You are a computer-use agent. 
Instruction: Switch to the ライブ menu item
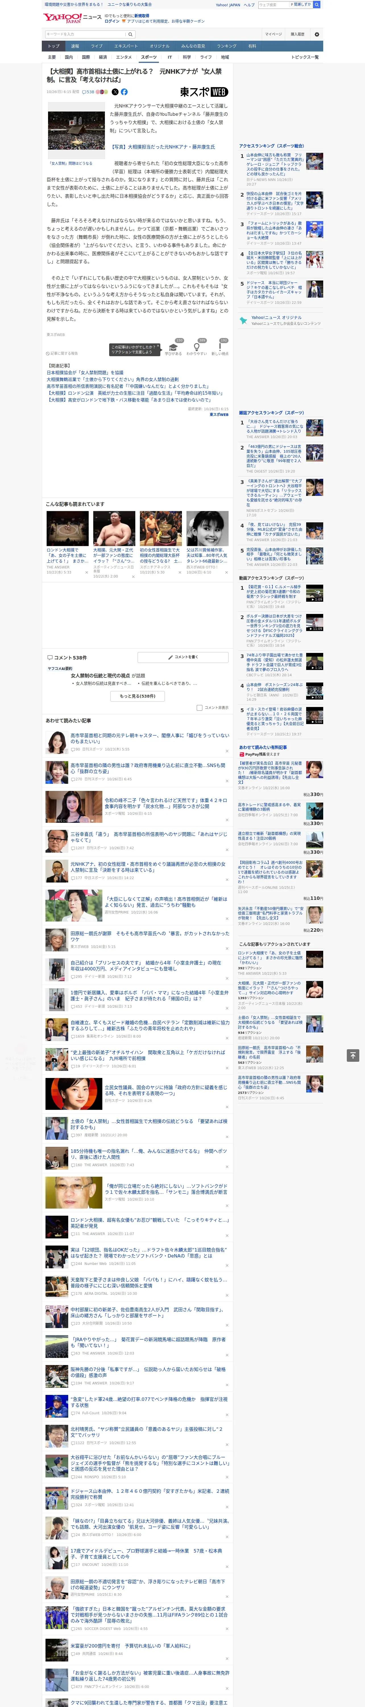point(97,46)
